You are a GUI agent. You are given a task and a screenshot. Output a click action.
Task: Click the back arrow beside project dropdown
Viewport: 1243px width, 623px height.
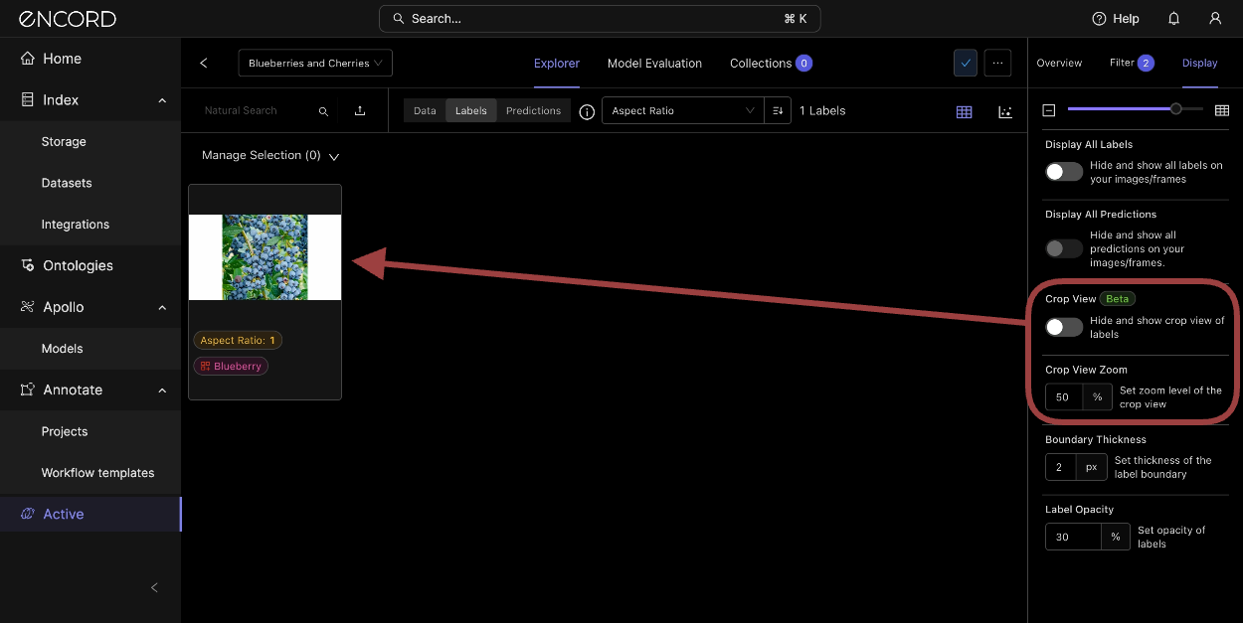pyautogui.click(x=204, y=63)
